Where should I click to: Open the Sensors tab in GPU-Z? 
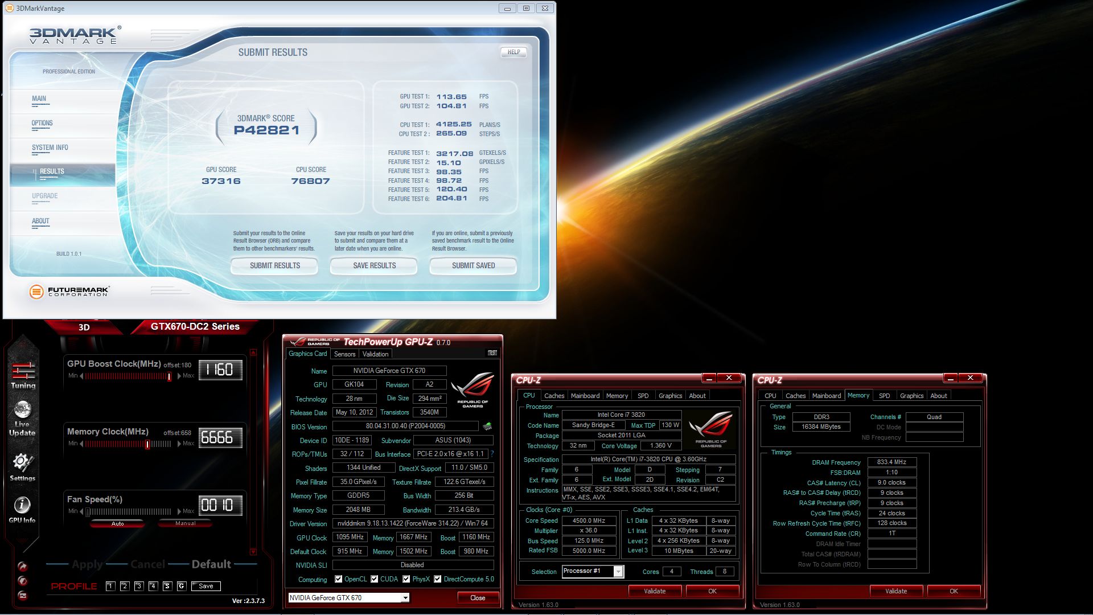coord(344,354)
